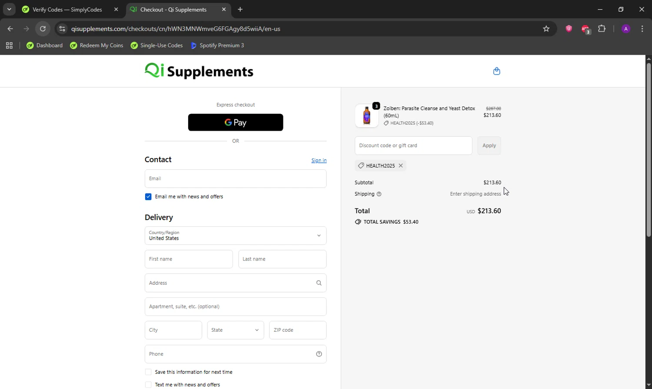The width and height of the screenshot is (652, 389).
Task: Click the page vertical scrollbar
Action: coord(649,150)
